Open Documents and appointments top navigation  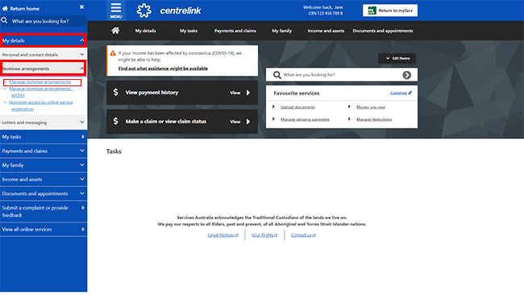click(x=383, y=31)
